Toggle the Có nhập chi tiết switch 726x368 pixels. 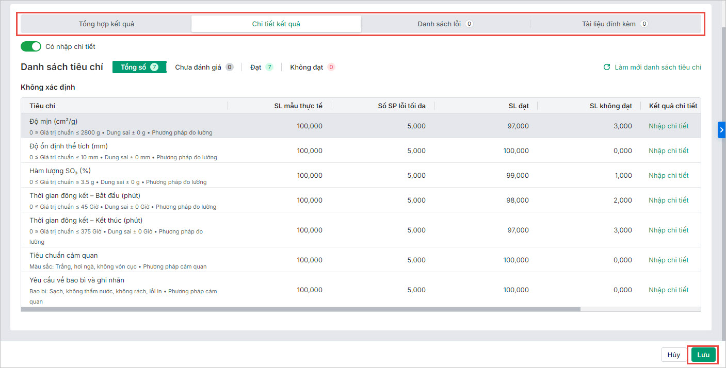[31, 46]
